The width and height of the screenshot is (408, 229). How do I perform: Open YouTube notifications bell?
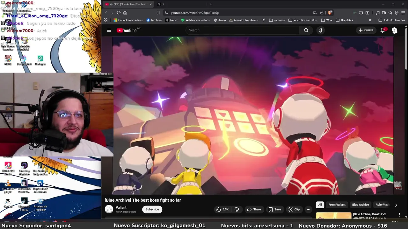[383, 30]
